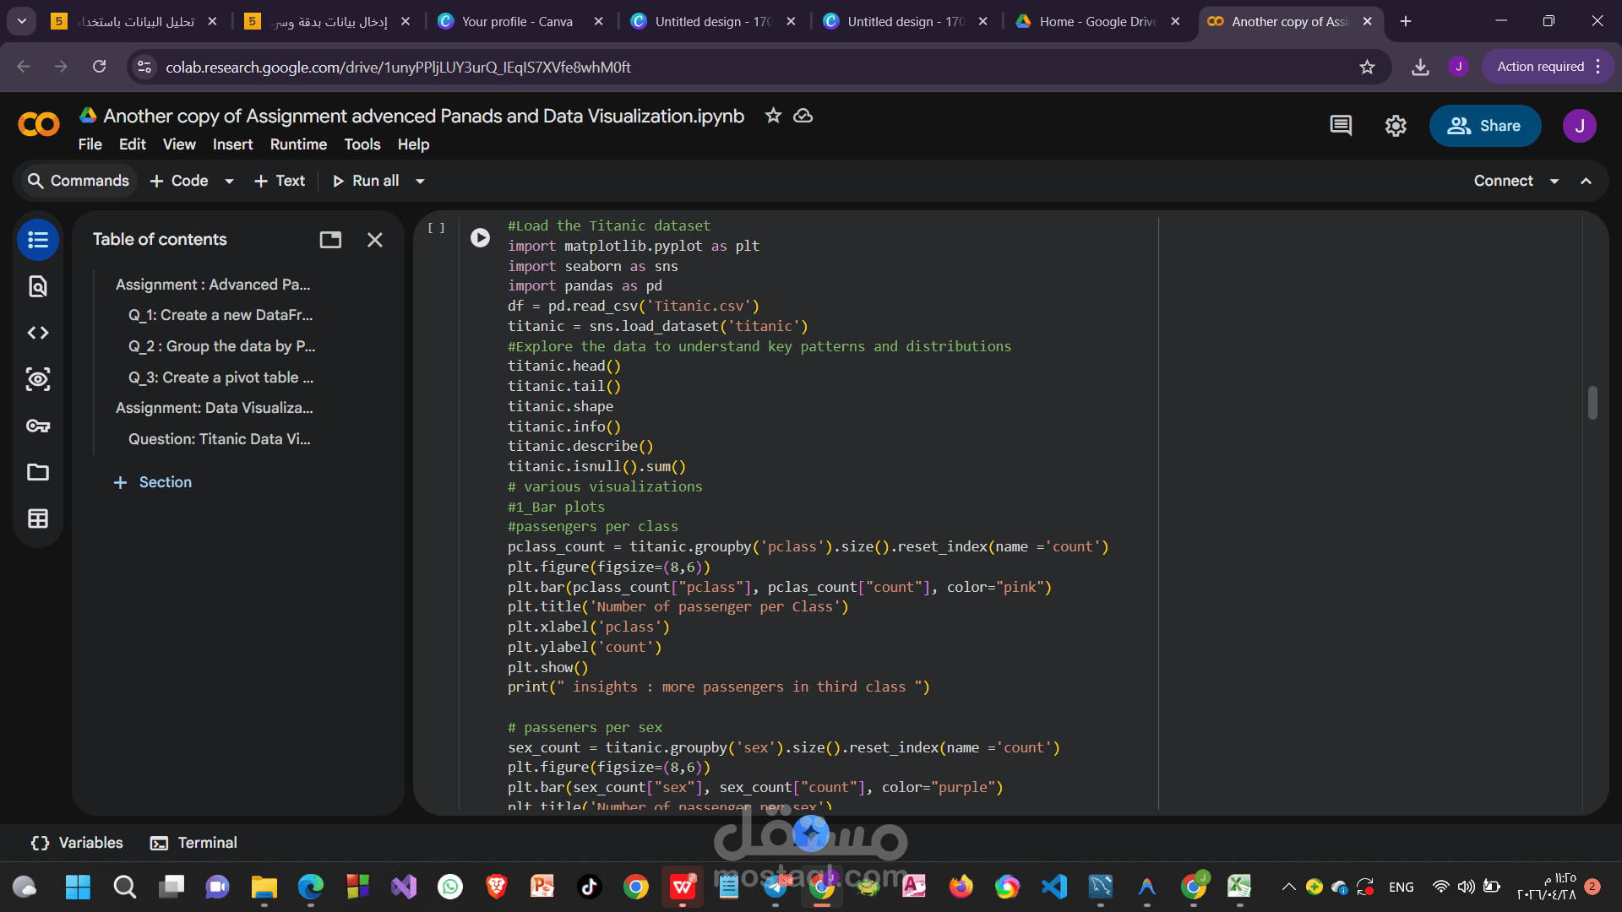Open the View menu
The height and width of the screenshot is (912, 1622).
click(179, 144)
